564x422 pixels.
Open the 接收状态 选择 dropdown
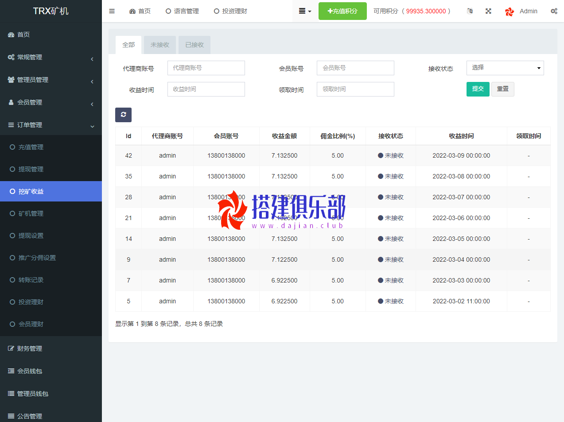(x=505, y=68)
